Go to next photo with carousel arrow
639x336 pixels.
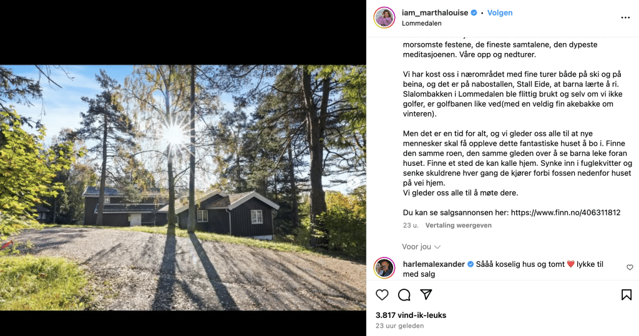354,181
